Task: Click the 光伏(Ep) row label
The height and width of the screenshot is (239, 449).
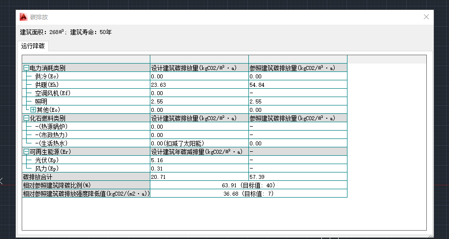Action: (x=46, y=160)
